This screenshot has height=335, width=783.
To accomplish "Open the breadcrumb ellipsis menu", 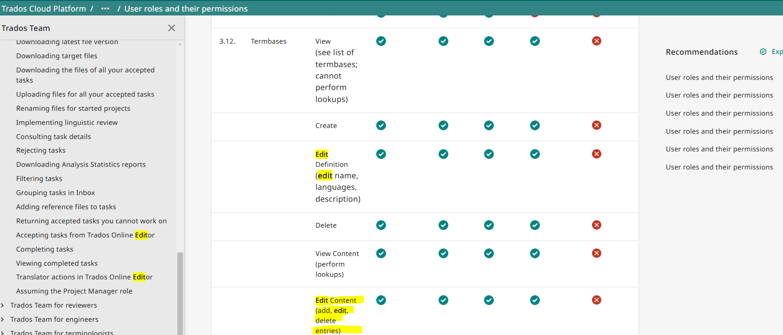I will point(105,9).
